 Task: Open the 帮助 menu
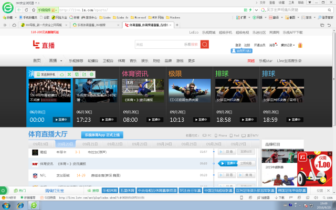click(x=301, y=3)
